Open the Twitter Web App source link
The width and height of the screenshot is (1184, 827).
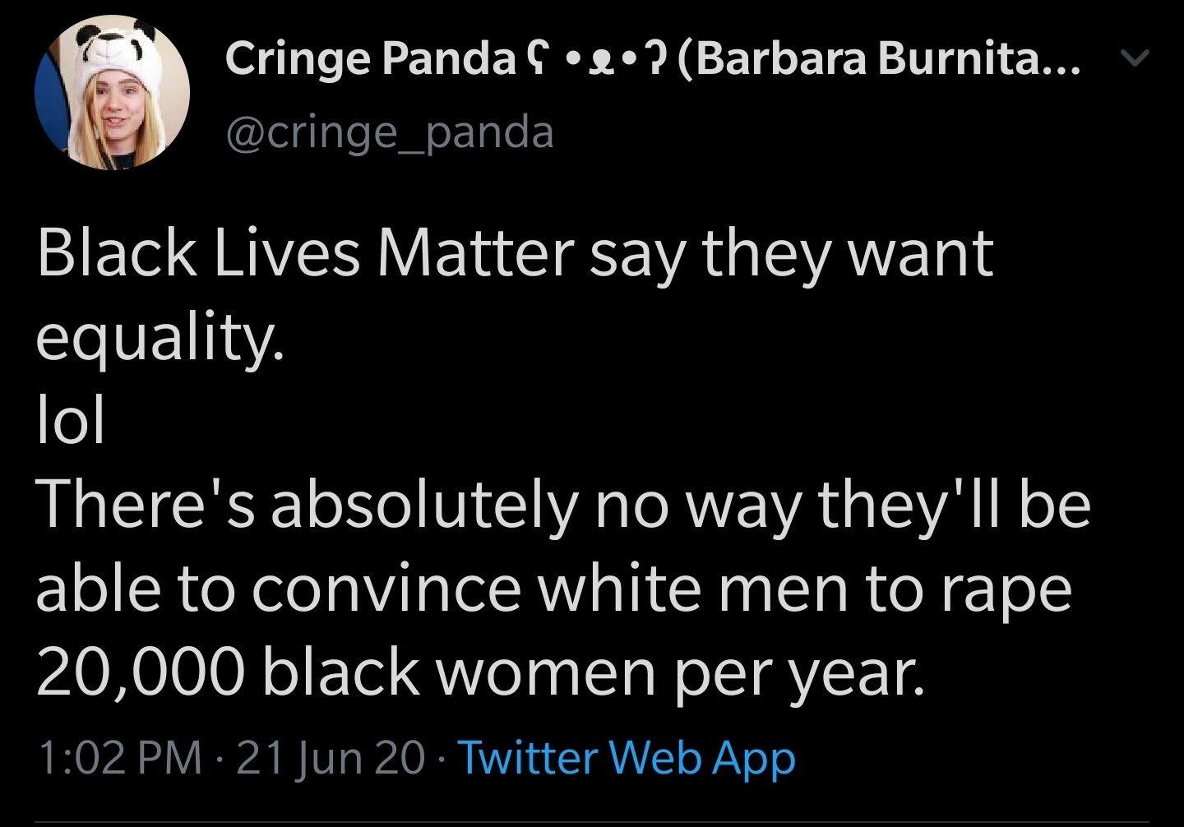(x=626, y=757)
